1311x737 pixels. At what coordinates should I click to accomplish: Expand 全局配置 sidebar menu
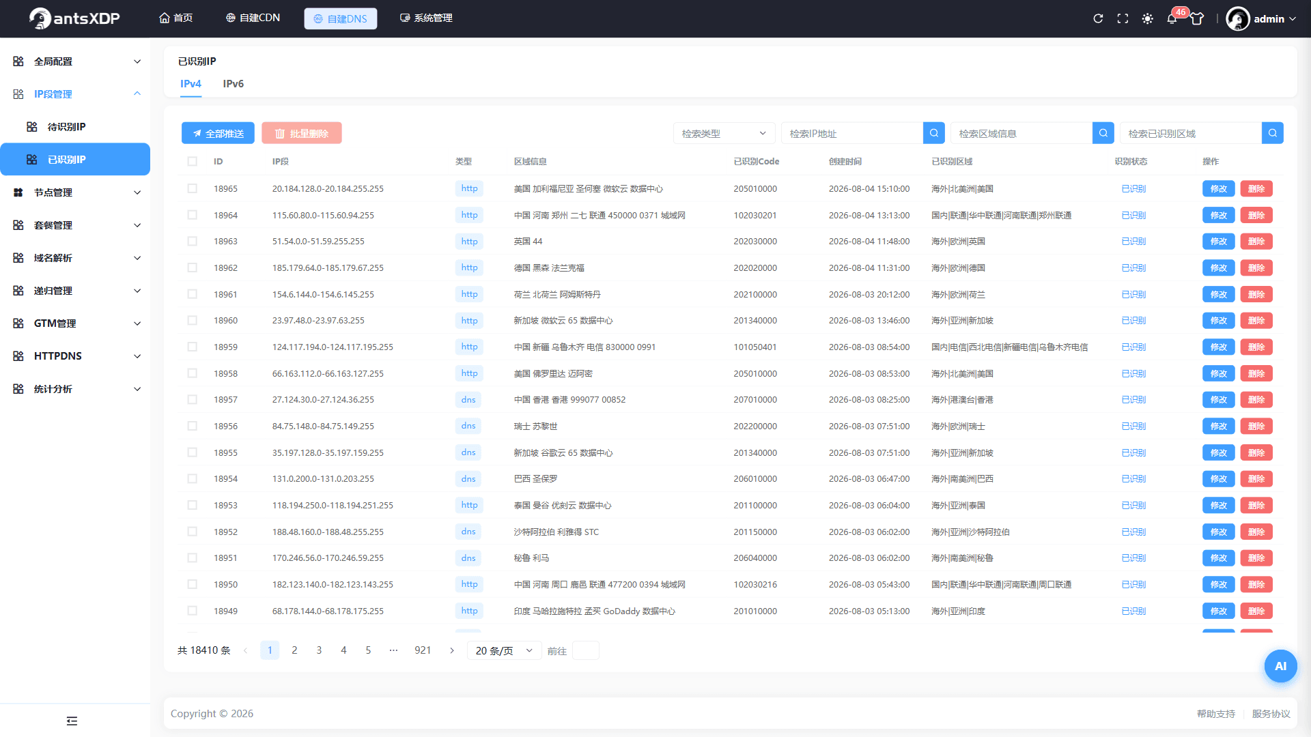pyautogui.click(x=75, y=61)
